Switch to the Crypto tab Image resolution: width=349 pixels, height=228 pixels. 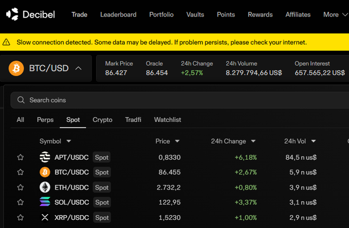tap(102, 120)
